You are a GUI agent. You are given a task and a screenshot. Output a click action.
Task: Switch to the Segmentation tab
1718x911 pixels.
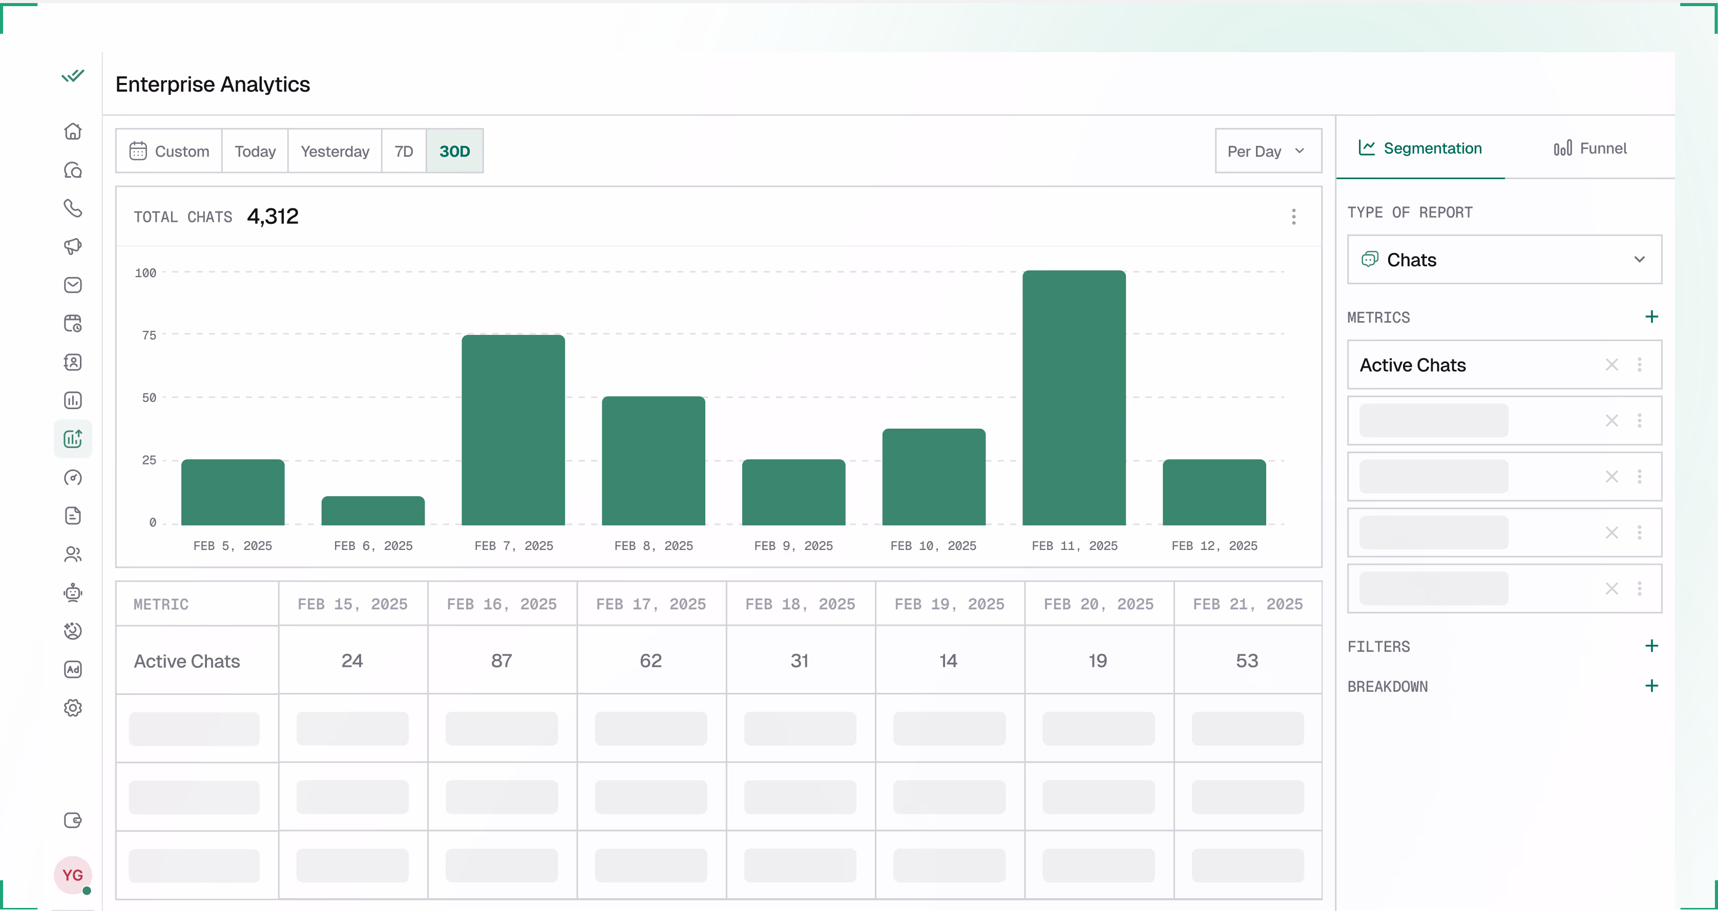[x=1420, y=148]
